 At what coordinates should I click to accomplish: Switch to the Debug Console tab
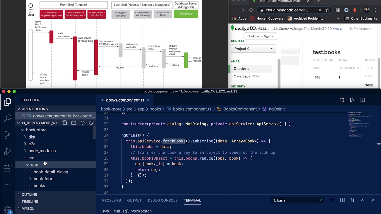[x=163, y=200]
